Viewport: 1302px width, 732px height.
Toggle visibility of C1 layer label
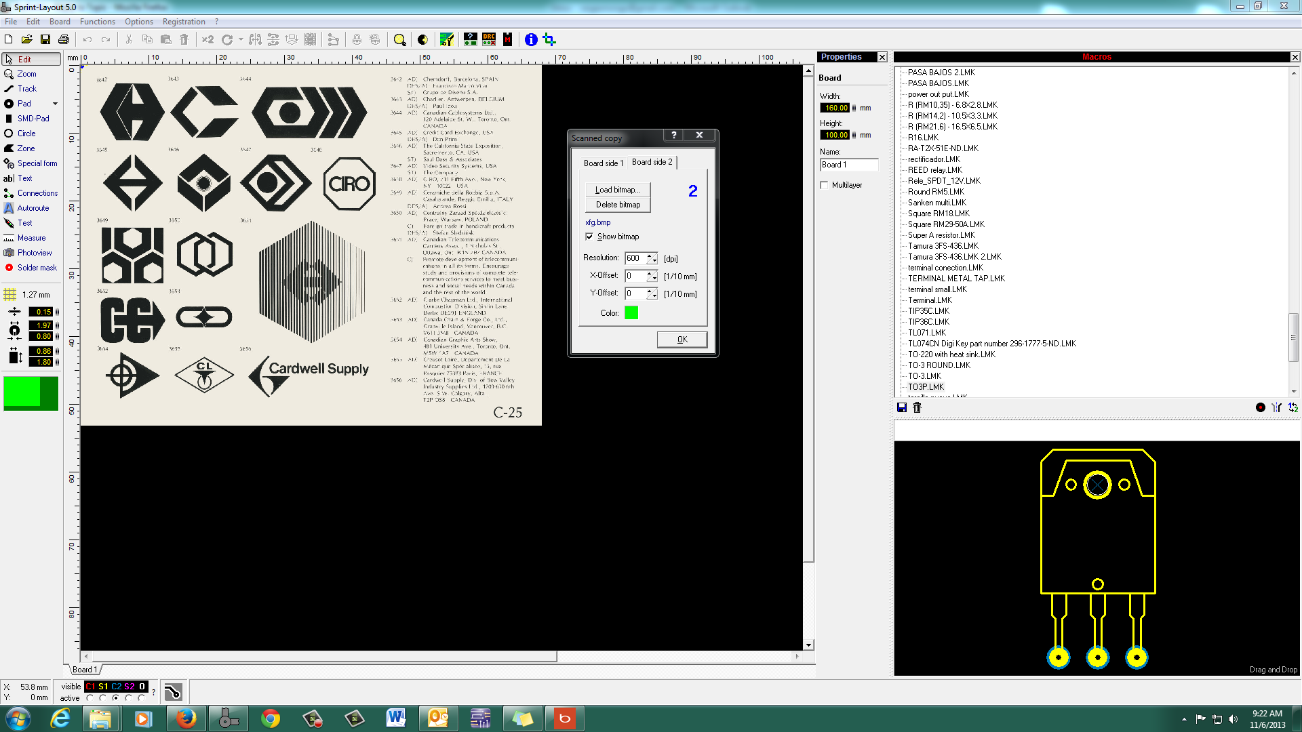(x=90, y=687)
